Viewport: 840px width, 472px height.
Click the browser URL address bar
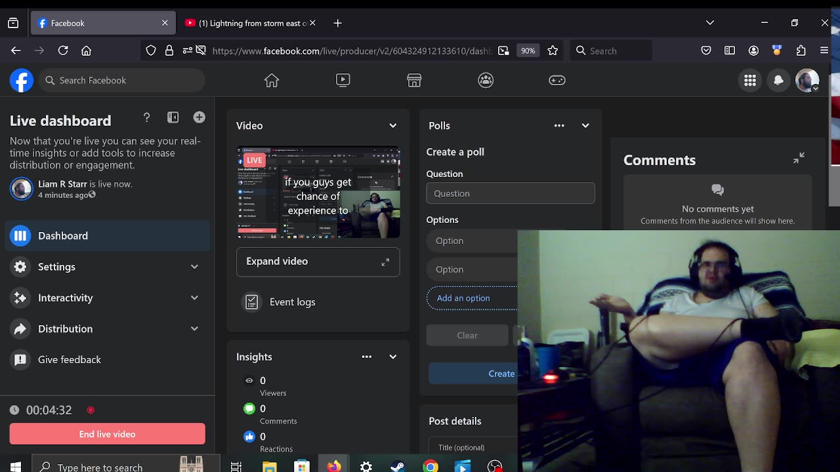click(352, 50)
